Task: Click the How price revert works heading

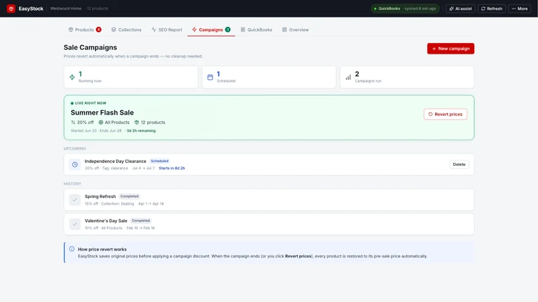Action: click(x=102, y=249)
